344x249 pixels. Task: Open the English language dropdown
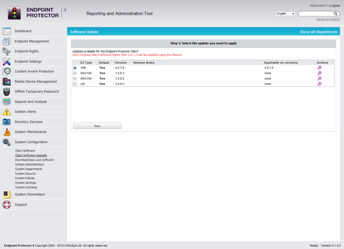tap(285, 14)
